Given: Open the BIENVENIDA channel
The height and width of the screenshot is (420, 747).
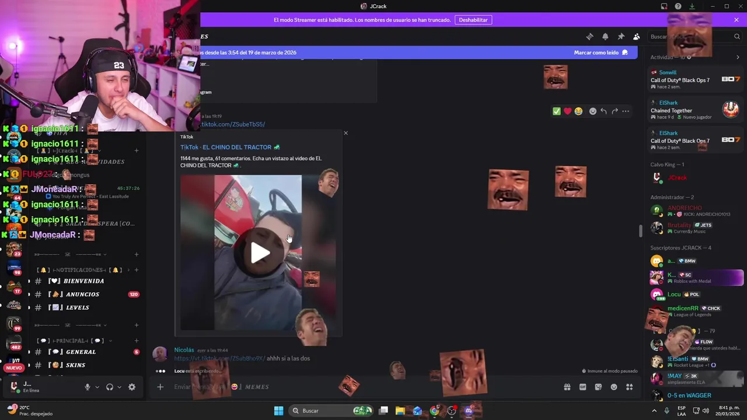Looking at the screenshot, I should click(85, 281).
